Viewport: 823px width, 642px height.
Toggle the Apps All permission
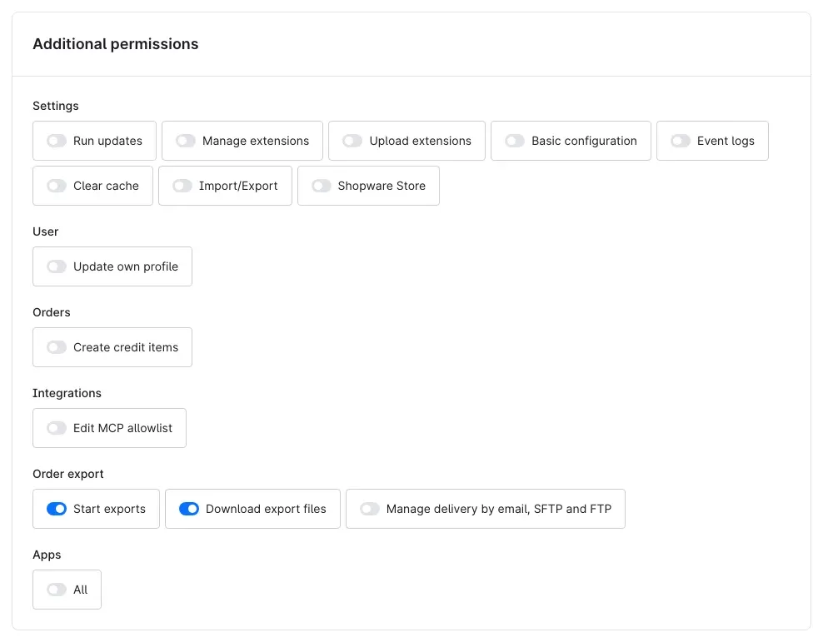[x=57, y=590]
